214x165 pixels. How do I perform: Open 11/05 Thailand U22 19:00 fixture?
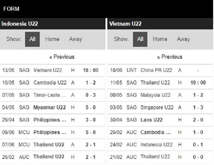coord(160,83)
